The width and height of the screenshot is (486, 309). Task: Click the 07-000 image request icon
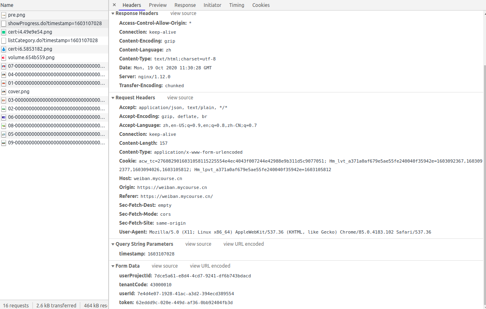click(x=4, y=66)
